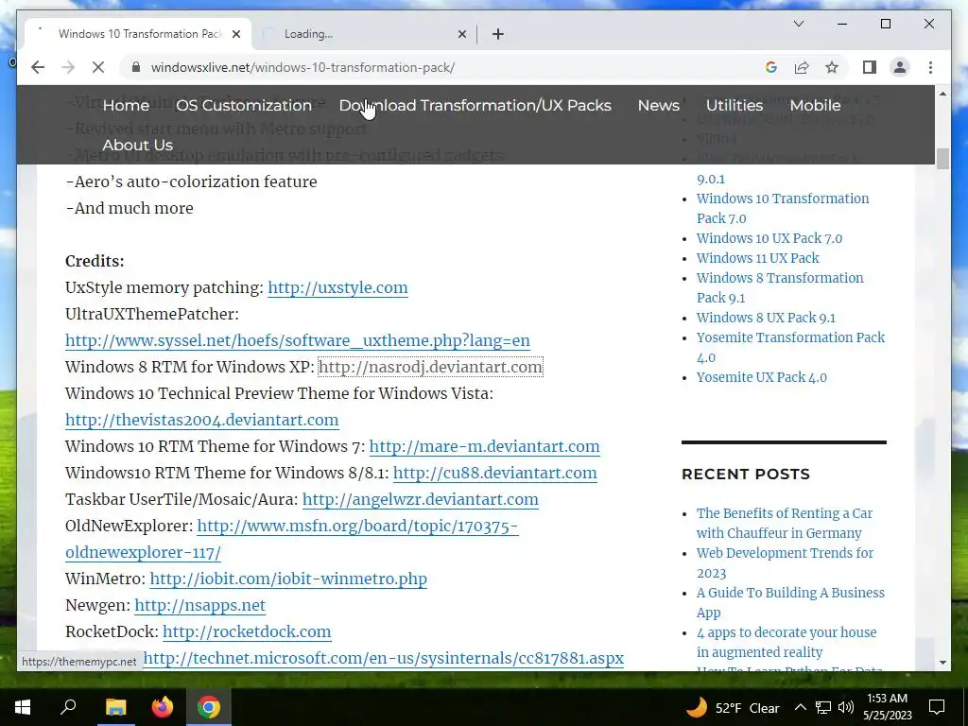This screenshot has width=968, height=726.
Task: Open mare-m.deviantart.com link
Action: tap(484, 446)
